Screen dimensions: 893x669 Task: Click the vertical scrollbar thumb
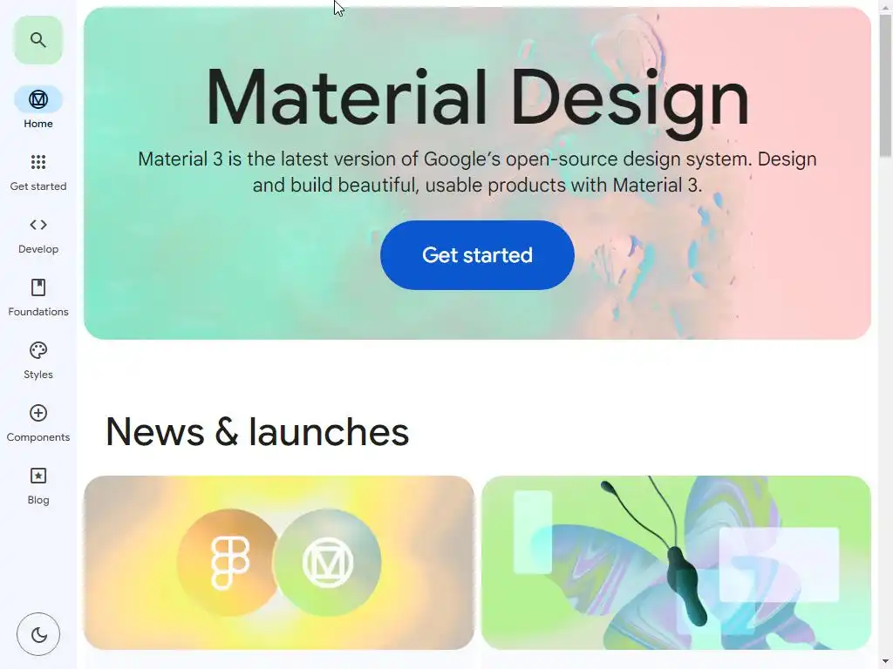pos(886,85)
